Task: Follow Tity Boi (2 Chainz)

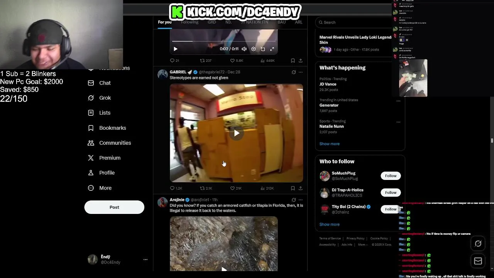Action: pos(391,209)
